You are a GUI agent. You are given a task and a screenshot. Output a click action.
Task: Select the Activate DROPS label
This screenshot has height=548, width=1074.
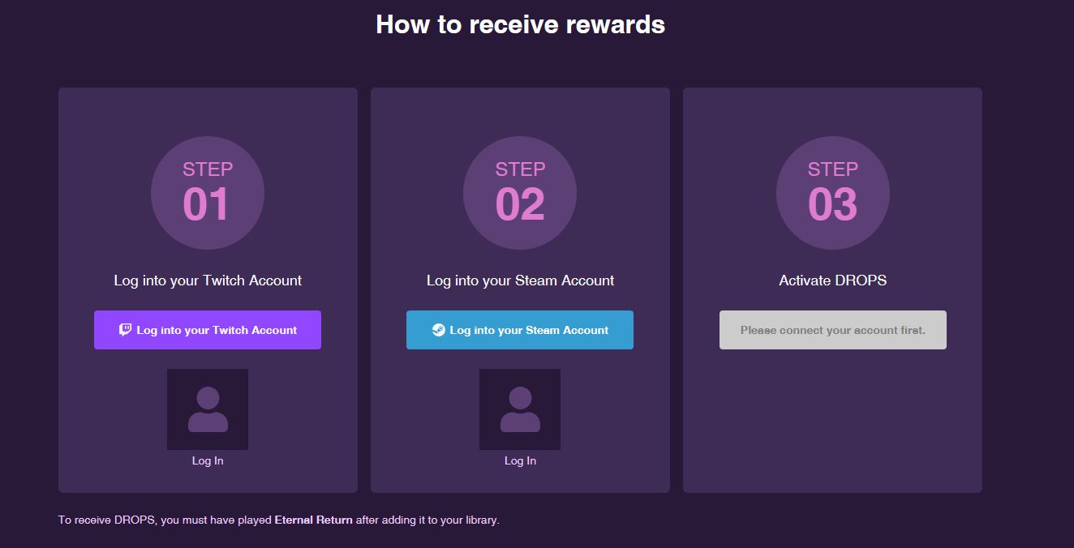click(x=833, y=280)
